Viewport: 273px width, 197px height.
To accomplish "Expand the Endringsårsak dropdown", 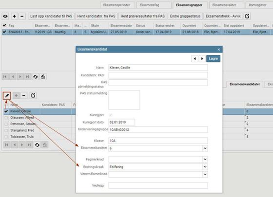I will [205, 167].
